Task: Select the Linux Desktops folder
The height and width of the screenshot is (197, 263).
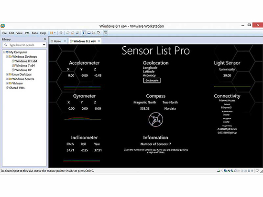Action: 22,74
